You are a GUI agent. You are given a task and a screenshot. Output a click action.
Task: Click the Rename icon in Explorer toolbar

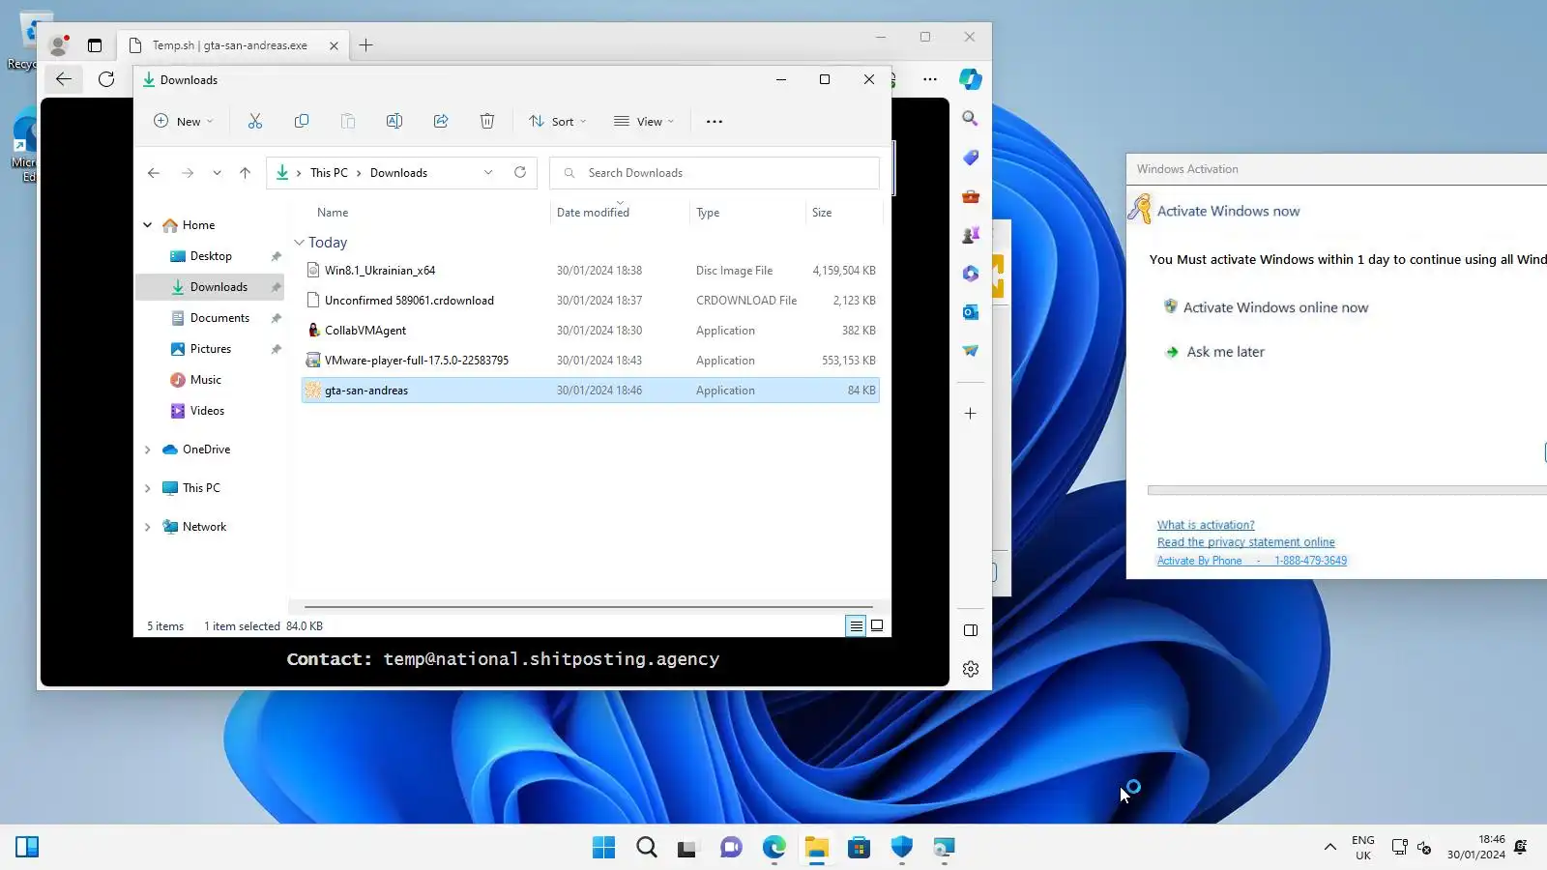(394, 121)
